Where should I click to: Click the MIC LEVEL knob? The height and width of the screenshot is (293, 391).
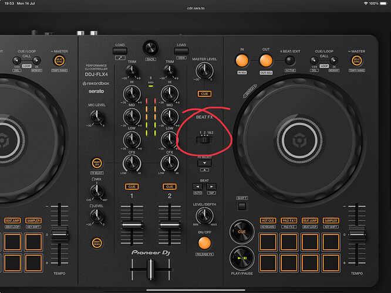click(x=97, y=116)
